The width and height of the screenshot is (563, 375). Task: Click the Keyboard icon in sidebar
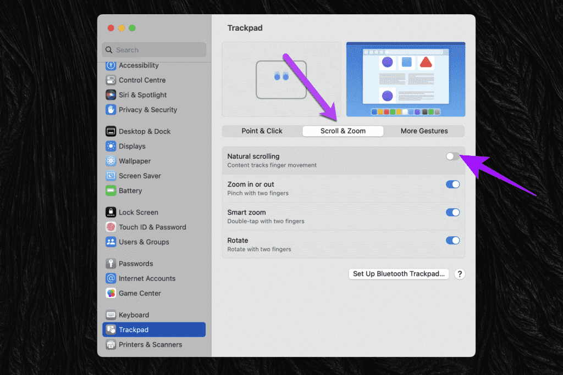click(111, 315)
